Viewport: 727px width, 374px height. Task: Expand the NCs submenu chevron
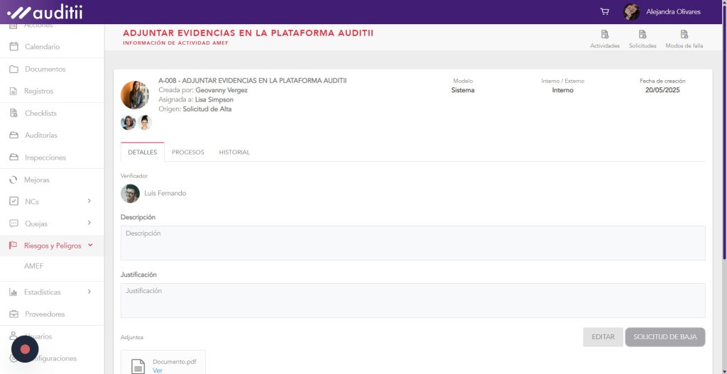click(89, 202)
